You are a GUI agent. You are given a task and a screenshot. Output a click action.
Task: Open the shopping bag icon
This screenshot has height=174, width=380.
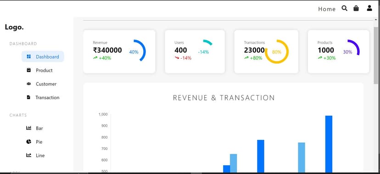[356, 8]
